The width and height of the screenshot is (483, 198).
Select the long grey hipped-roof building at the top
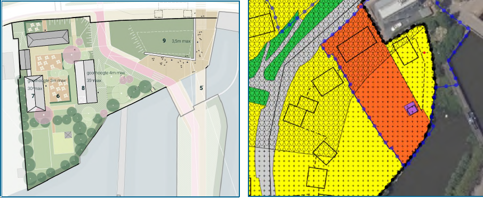[48, 38]
